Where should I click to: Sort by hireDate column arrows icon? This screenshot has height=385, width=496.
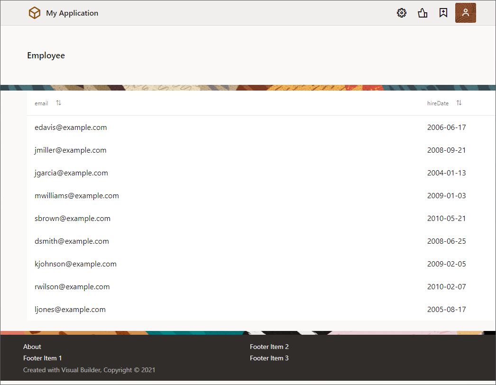459,103
